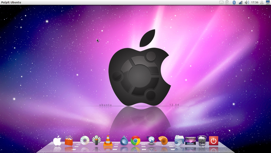Screen dimensions: 271x153
Task: Click the red power button in dock
Action: point(213,141)
